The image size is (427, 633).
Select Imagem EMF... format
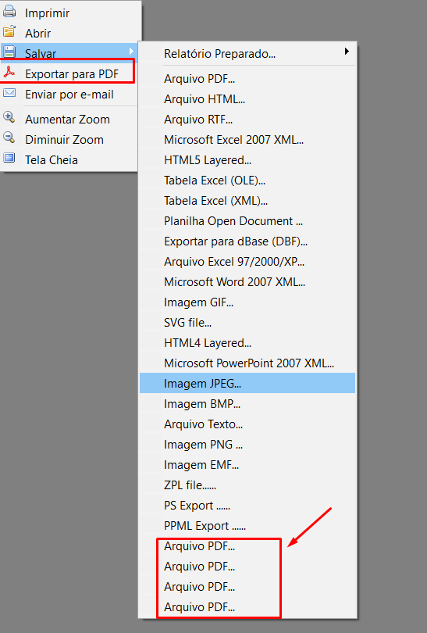[x=247, y=465]
